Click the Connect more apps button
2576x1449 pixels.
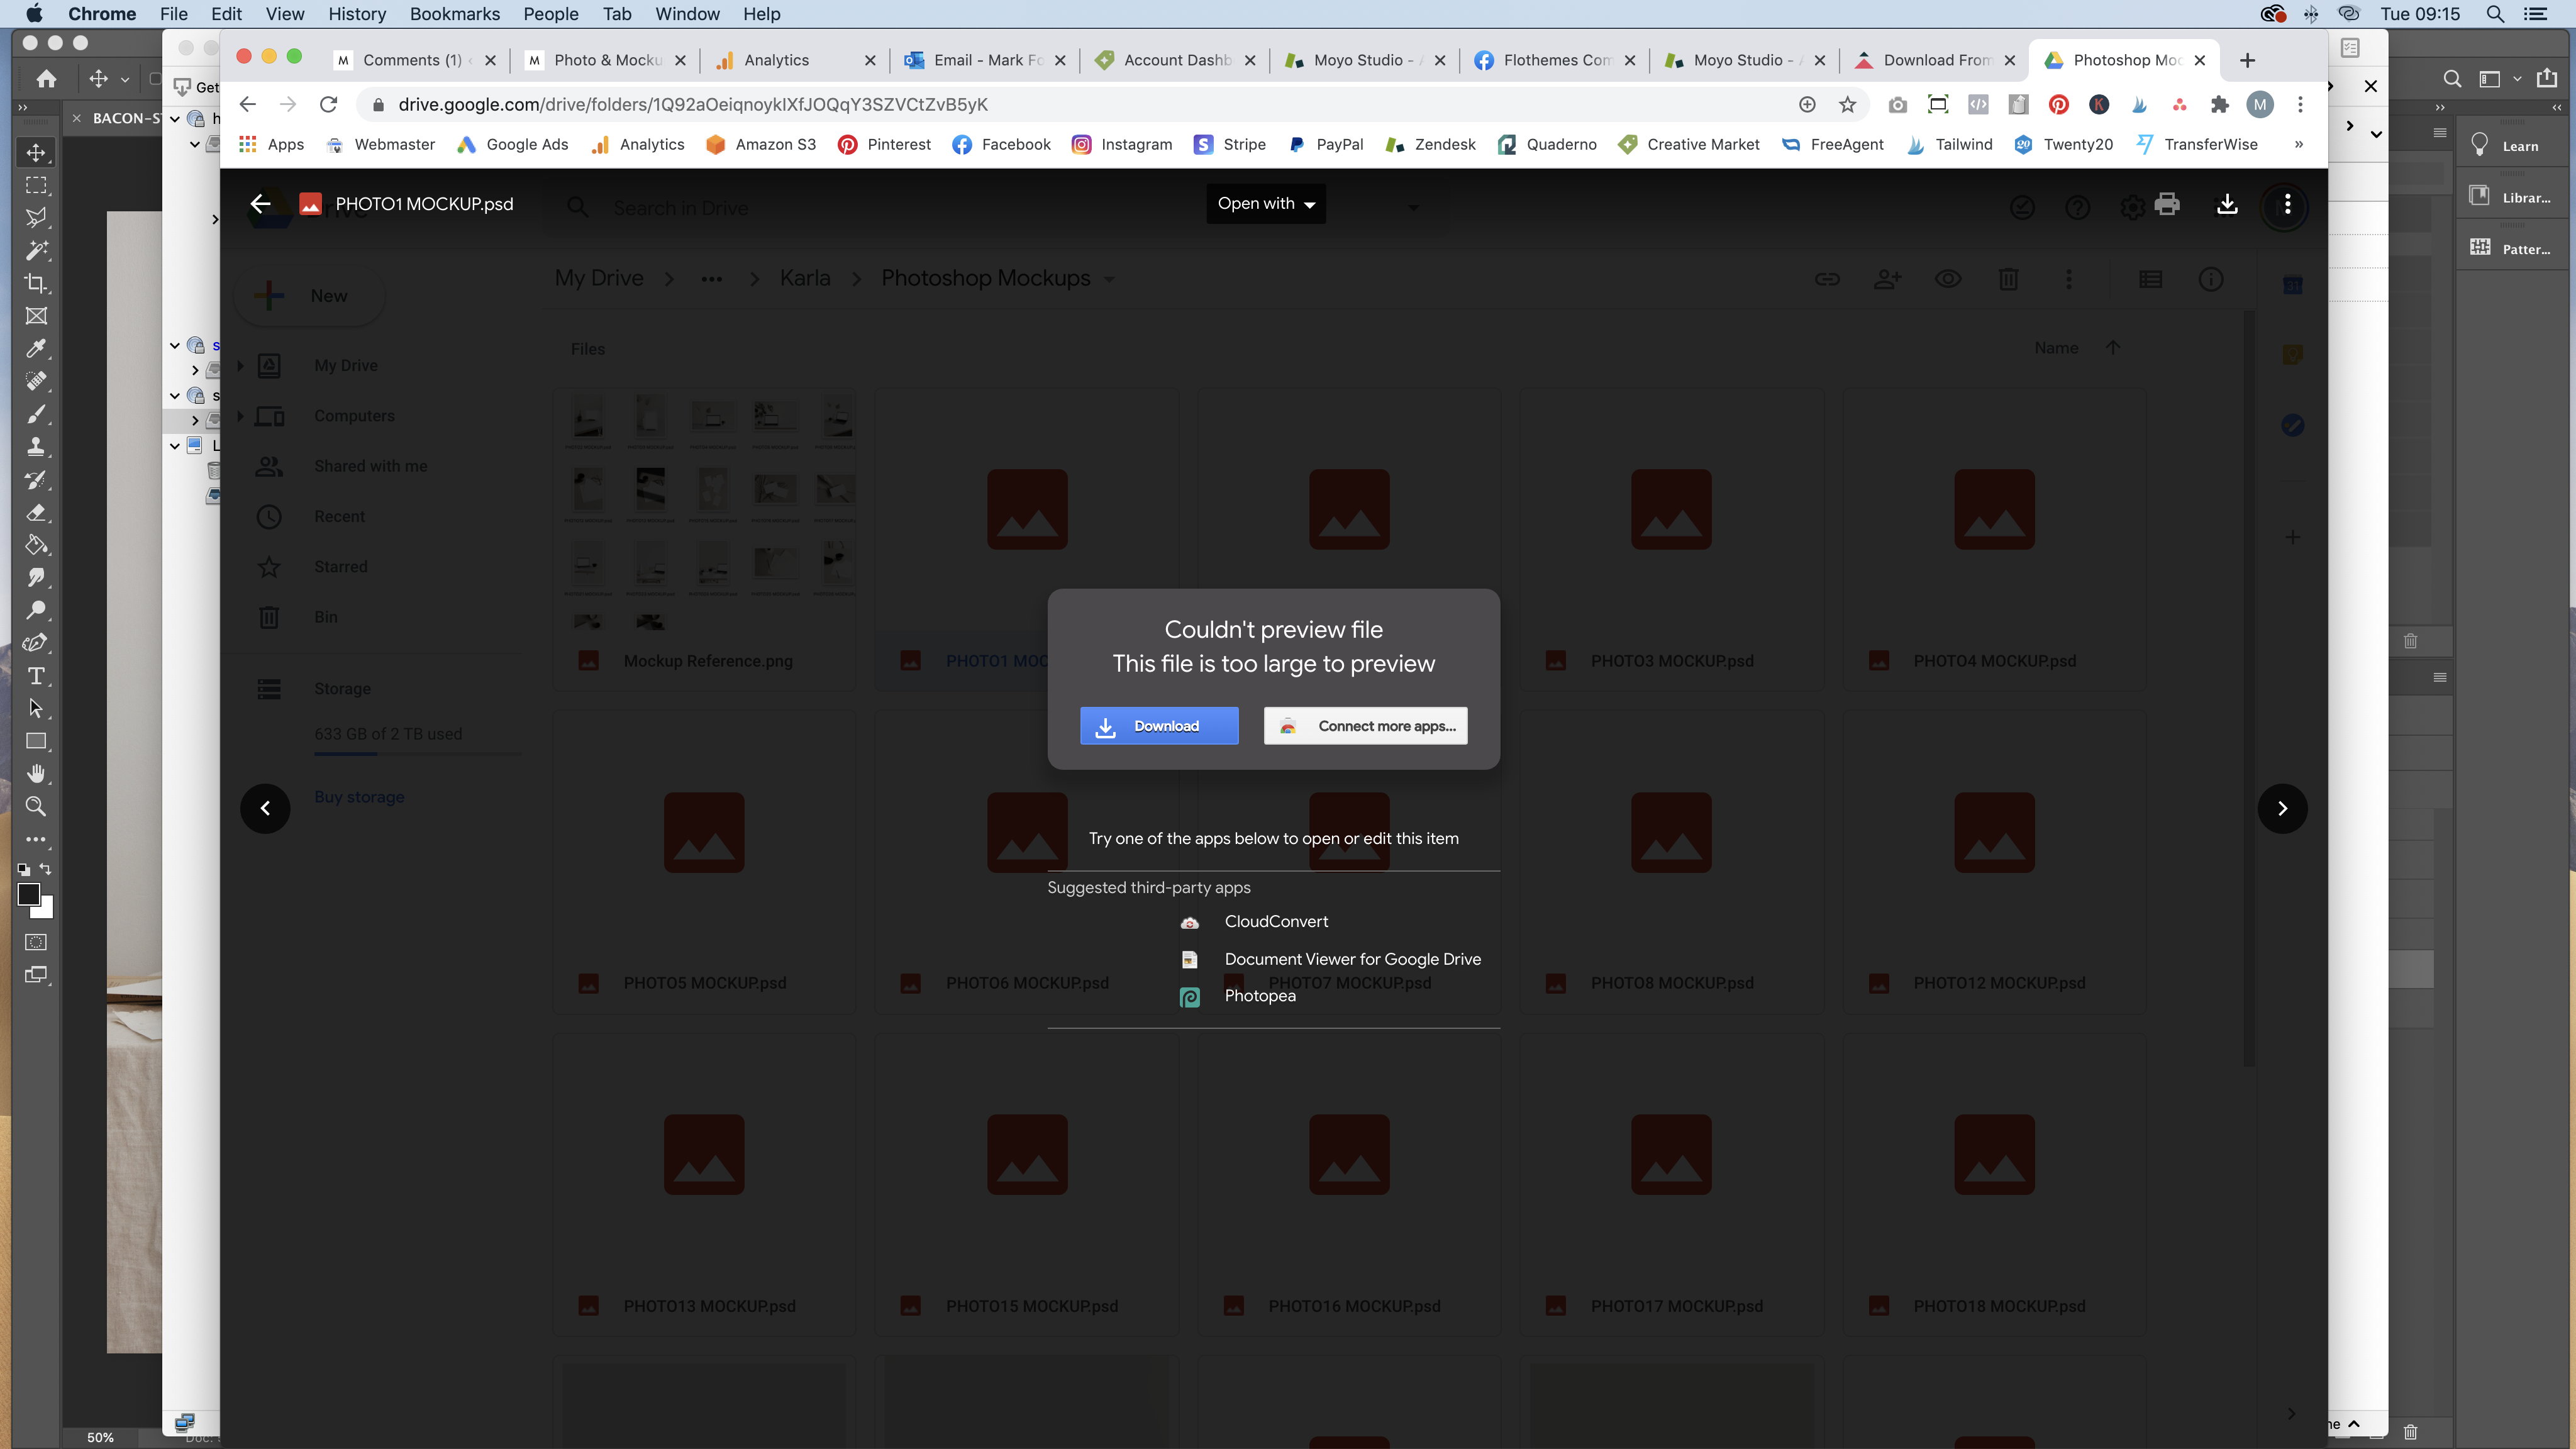coord(1365,726)
